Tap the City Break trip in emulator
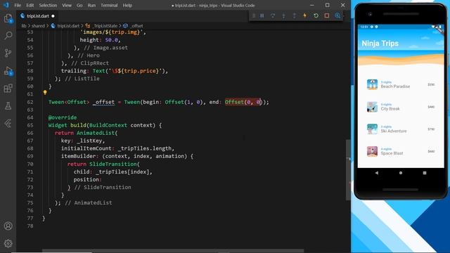 pyautogui.click(x=401, y=107)
